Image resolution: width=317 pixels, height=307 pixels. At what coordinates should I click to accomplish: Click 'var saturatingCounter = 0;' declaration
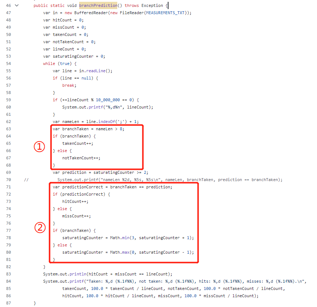tap(74, 56)
